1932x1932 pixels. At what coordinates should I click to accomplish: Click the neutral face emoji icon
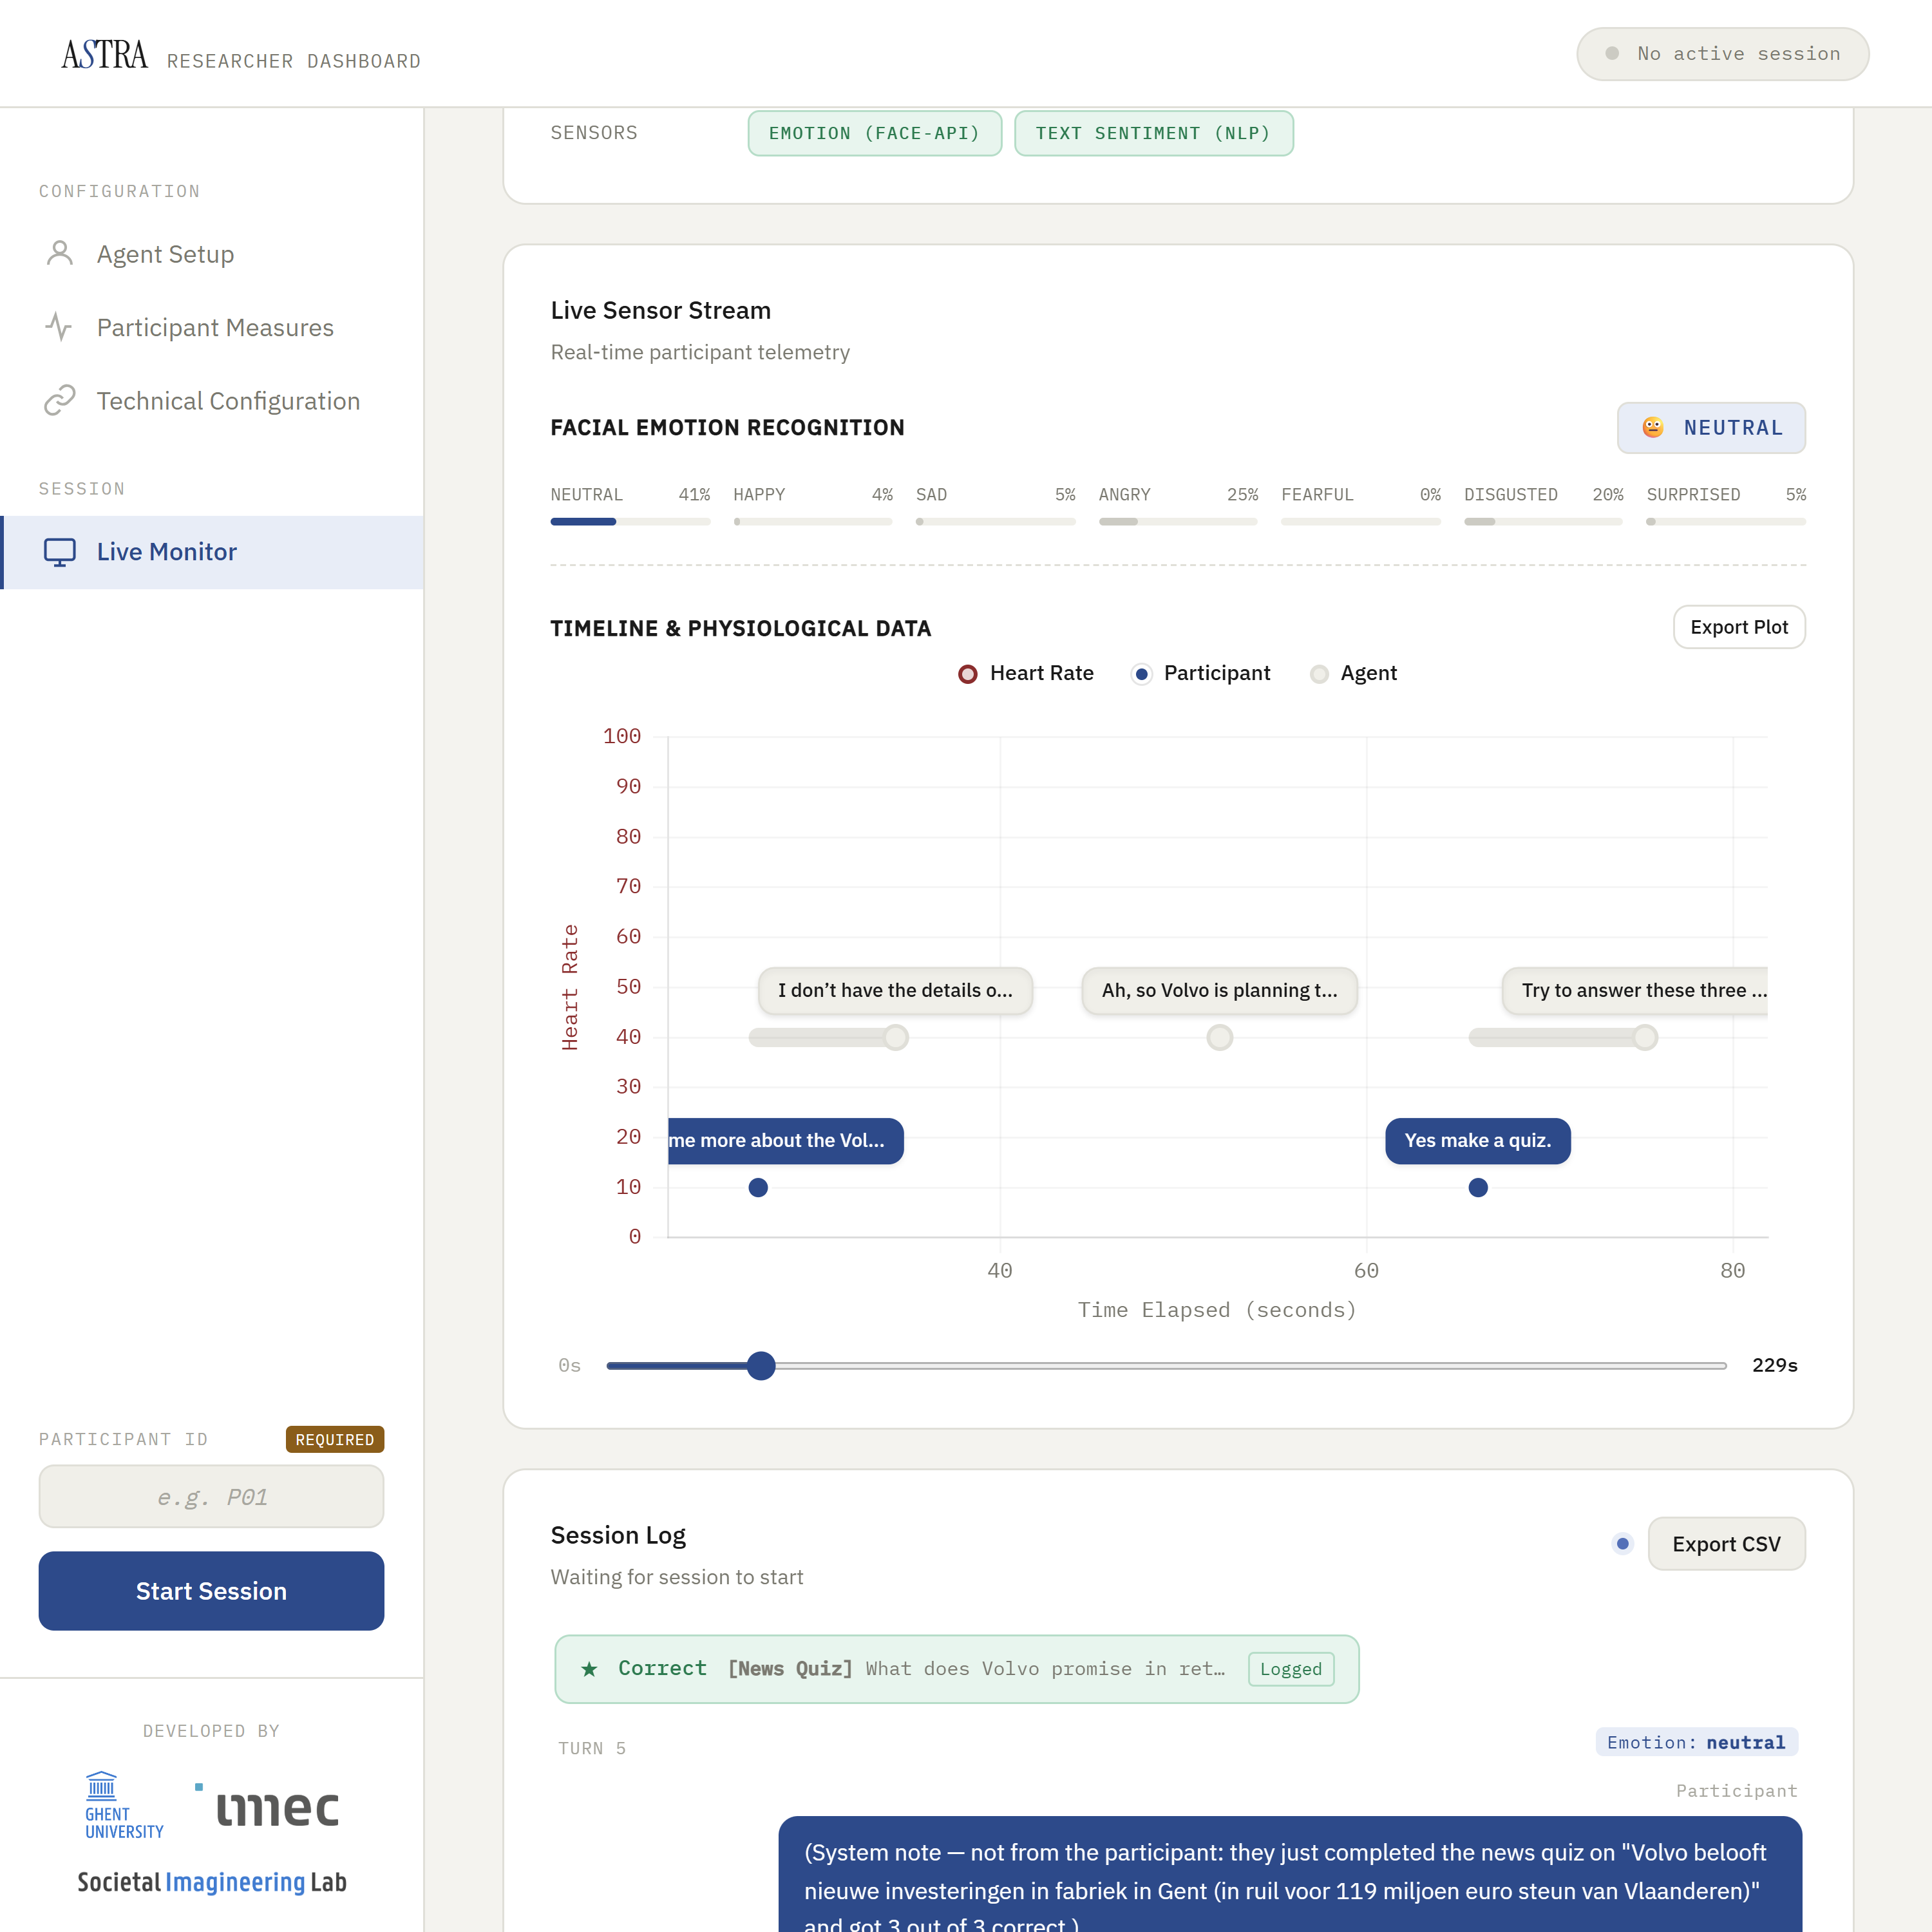(1653, 428)
